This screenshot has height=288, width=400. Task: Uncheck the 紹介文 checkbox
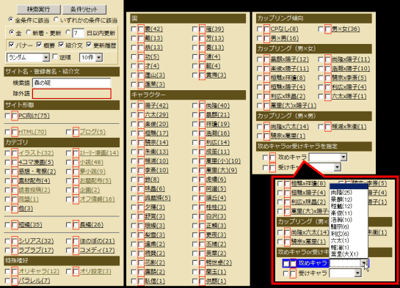click(x=61, y=45)
